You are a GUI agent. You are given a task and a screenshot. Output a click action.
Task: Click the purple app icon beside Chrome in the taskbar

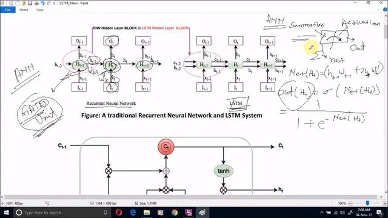189,213
